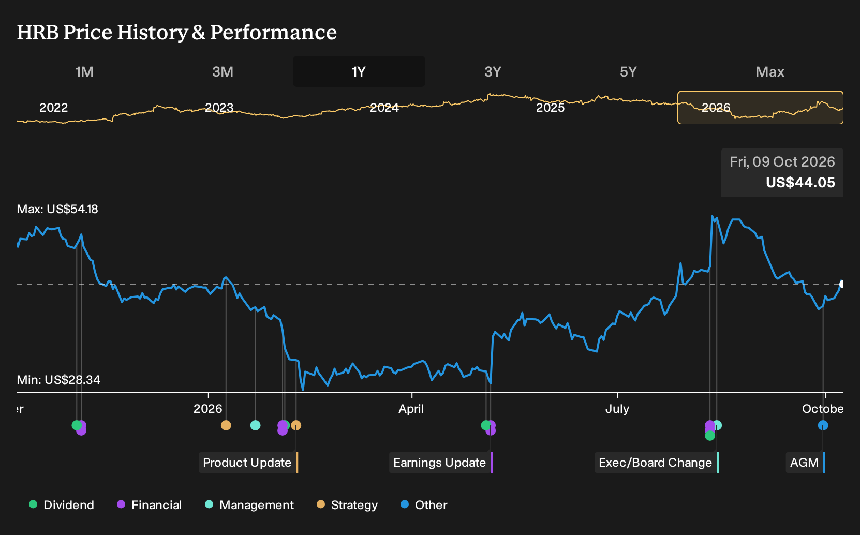
Task: Toggle Dividend events in the legend
Action: point(62,505)
